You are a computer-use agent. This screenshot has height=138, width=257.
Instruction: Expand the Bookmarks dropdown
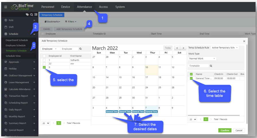(x=52, y=21)
